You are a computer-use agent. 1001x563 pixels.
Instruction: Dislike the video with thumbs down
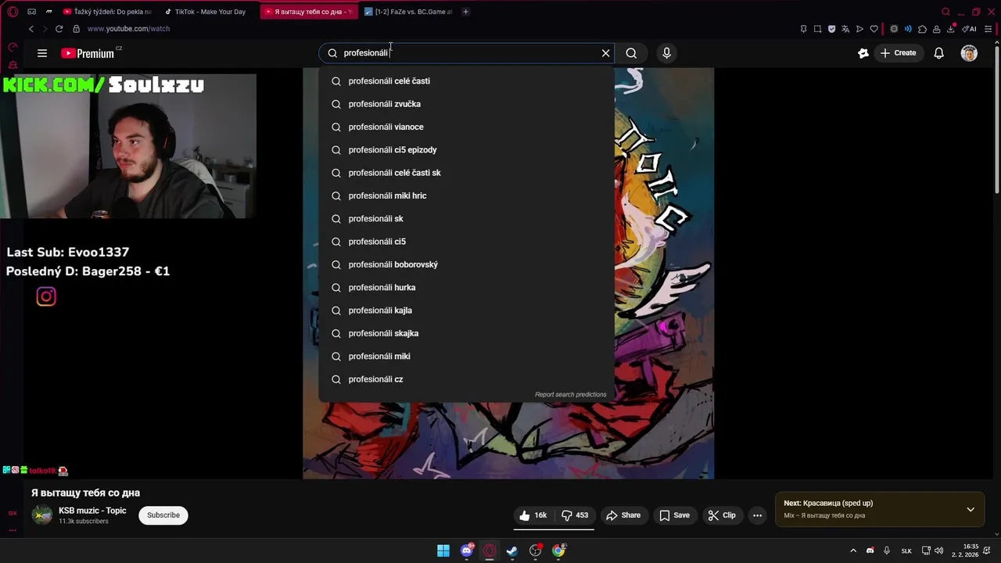click(575, 515)
